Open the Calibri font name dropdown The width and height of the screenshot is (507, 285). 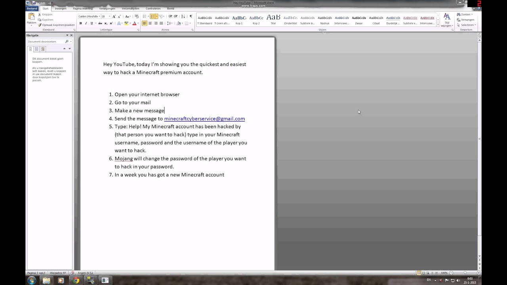coord(99,16)
